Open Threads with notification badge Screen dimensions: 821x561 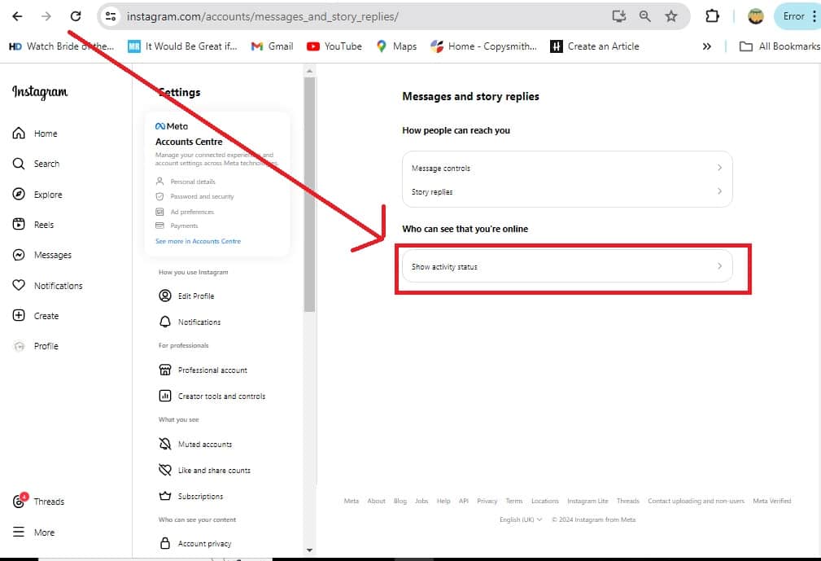coord(38,501)
